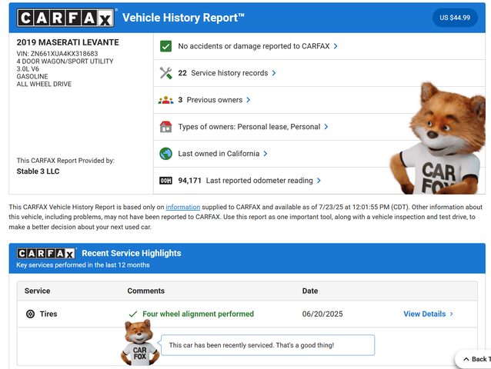Open Last reported odometer reading link
The width and height of the screenshot is (491, 369).
click(259, 181)
